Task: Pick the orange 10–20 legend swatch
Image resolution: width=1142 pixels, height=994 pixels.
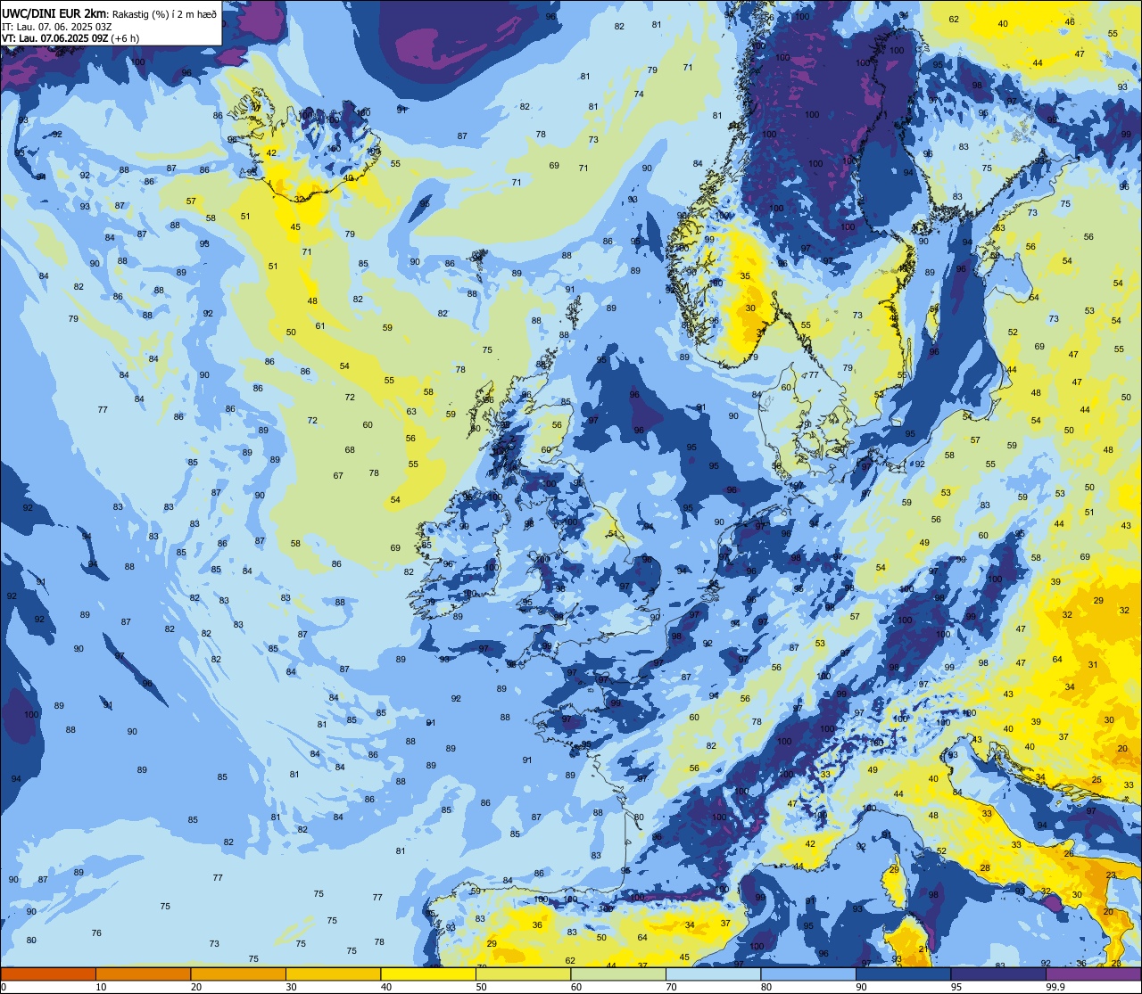Action: [x=143, y=973]
